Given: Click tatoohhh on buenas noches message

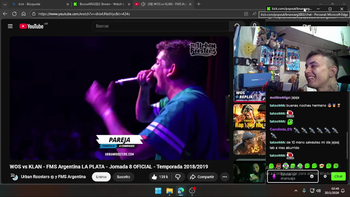Looking at the screenshot, I should (277, 105).
